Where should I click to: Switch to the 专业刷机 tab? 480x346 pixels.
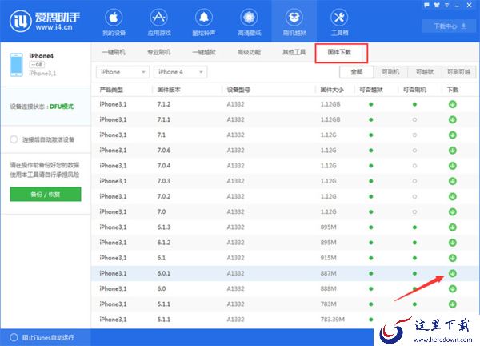159,52
